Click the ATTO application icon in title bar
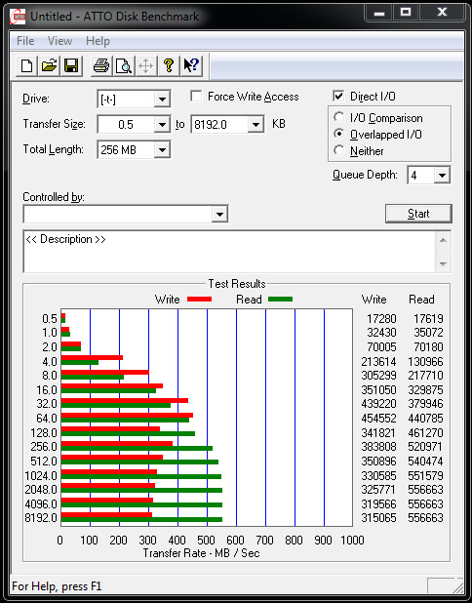 tap(18, 17)
